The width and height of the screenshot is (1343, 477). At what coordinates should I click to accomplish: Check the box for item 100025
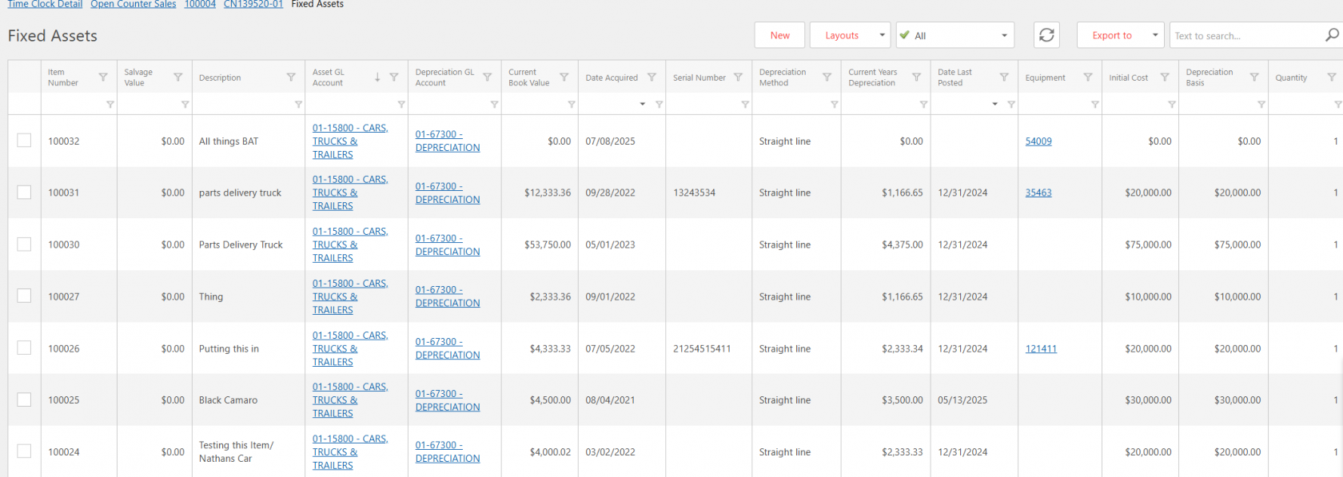point(24,399)
